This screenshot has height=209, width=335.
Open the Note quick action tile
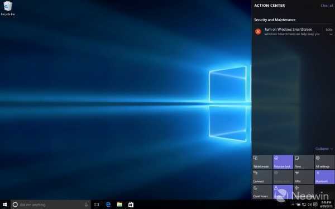pyautogui.click(x=304, y=162)
